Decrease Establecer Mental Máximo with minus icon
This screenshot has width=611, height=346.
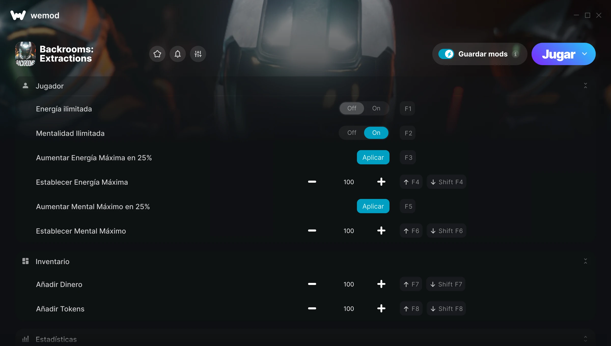pos(312,230)
